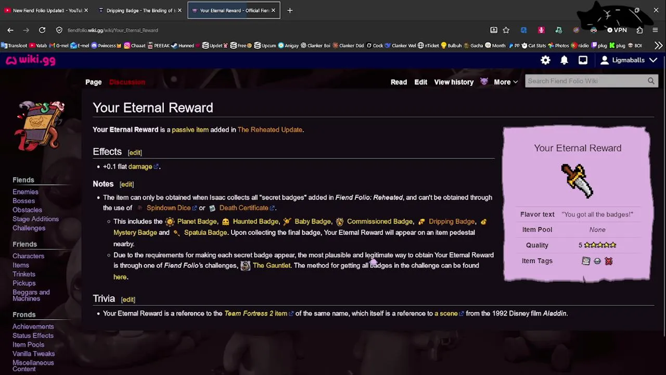Click the Your Eternal Reward dagger sprite

577,181
